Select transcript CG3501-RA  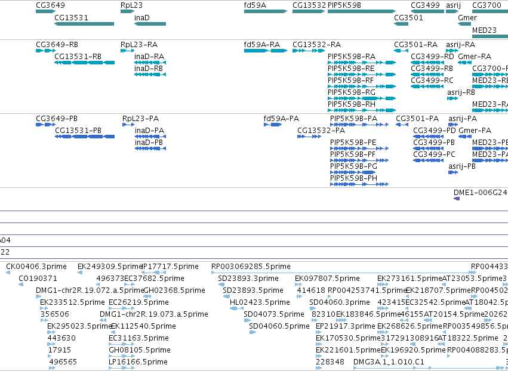[416, 44]
